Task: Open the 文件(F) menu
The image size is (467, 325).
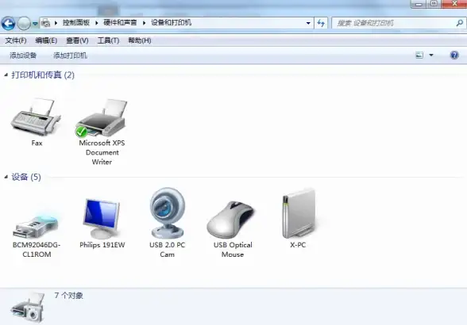Action: (16, 40)
